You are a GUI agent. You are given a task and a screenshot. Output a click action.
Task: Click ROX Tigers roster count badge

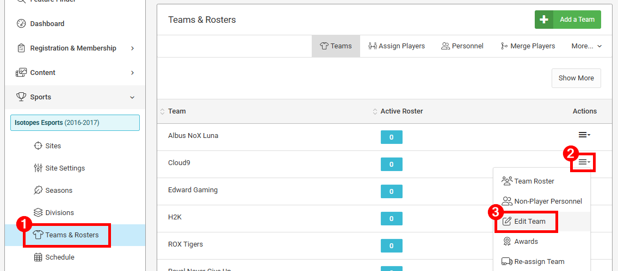coord(391,246)
